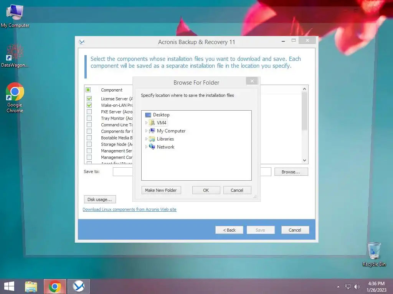
Task: Select the Libraries icon in folder tree
Action: 152,139
